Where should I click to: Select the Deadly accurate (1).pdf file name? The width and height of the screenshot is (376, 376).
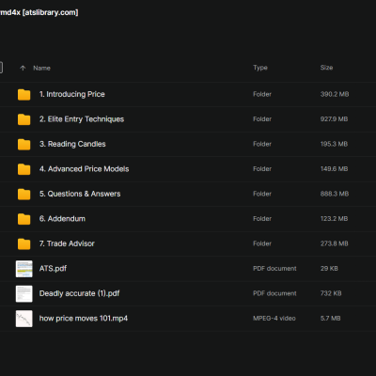click(79, 293)
